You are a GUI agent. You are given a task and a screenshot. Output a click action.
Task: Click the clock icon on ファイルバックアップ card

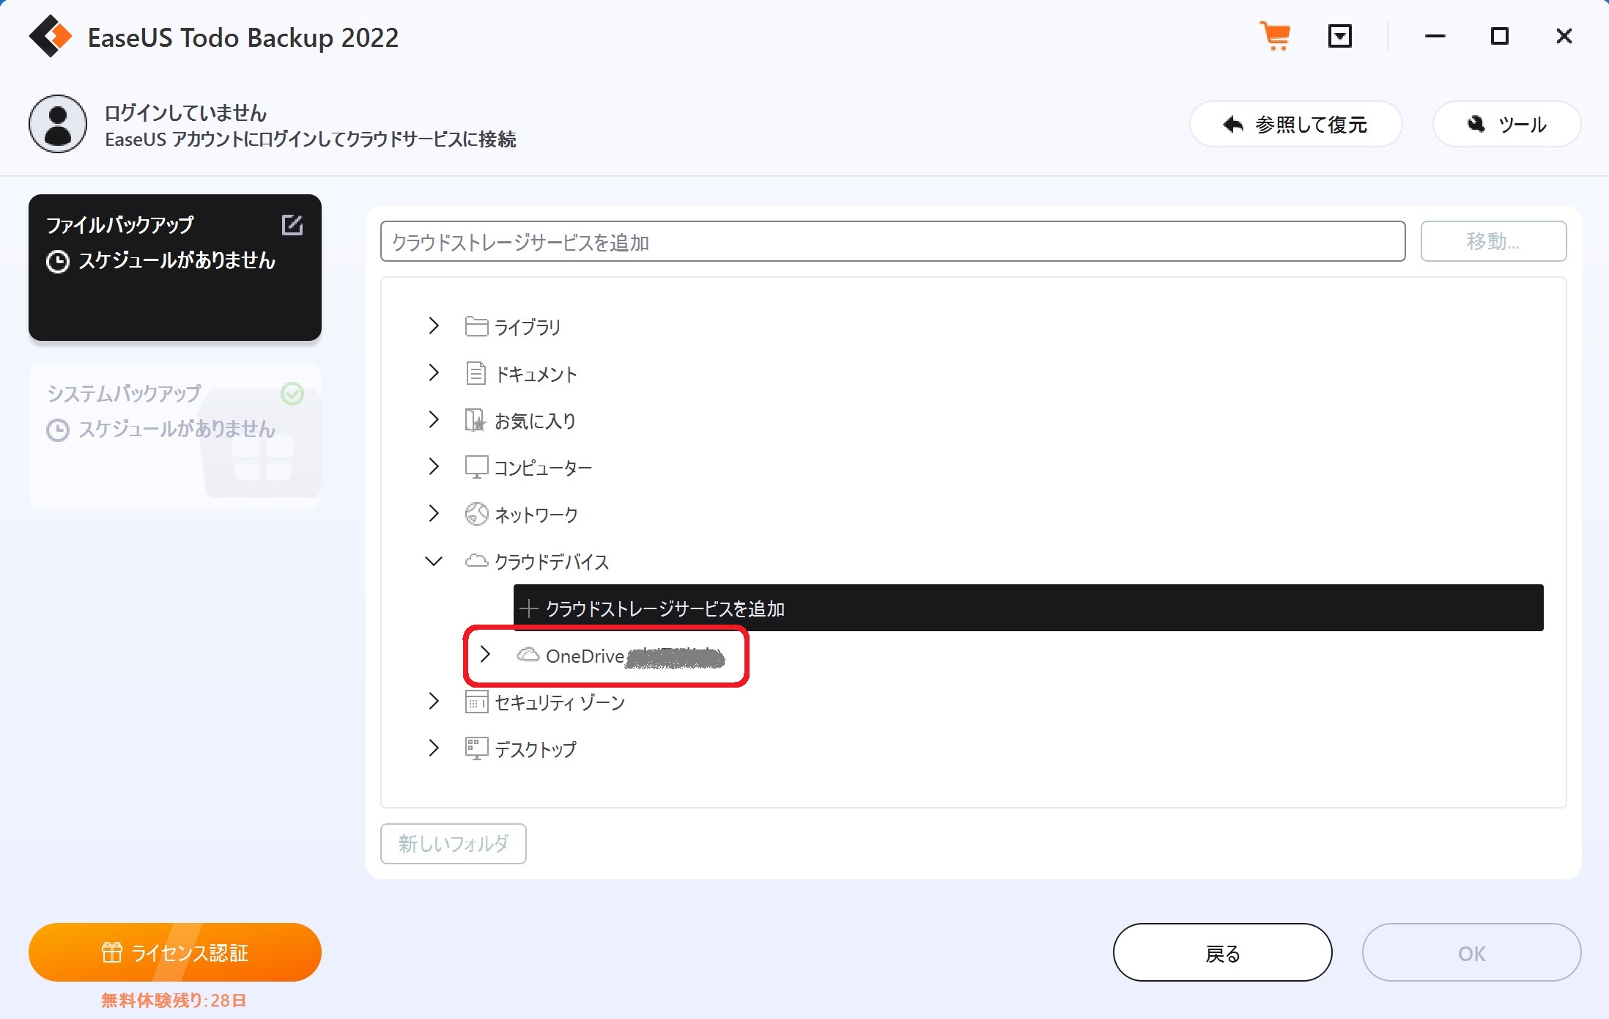pos(58,262)
